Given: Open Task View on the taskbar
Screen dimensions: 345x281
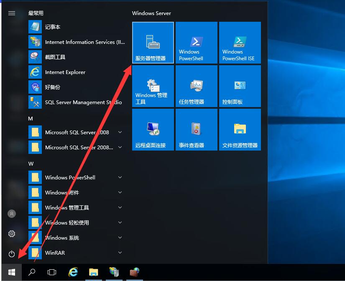Looking at the screenshot, I should click(52, 272).
